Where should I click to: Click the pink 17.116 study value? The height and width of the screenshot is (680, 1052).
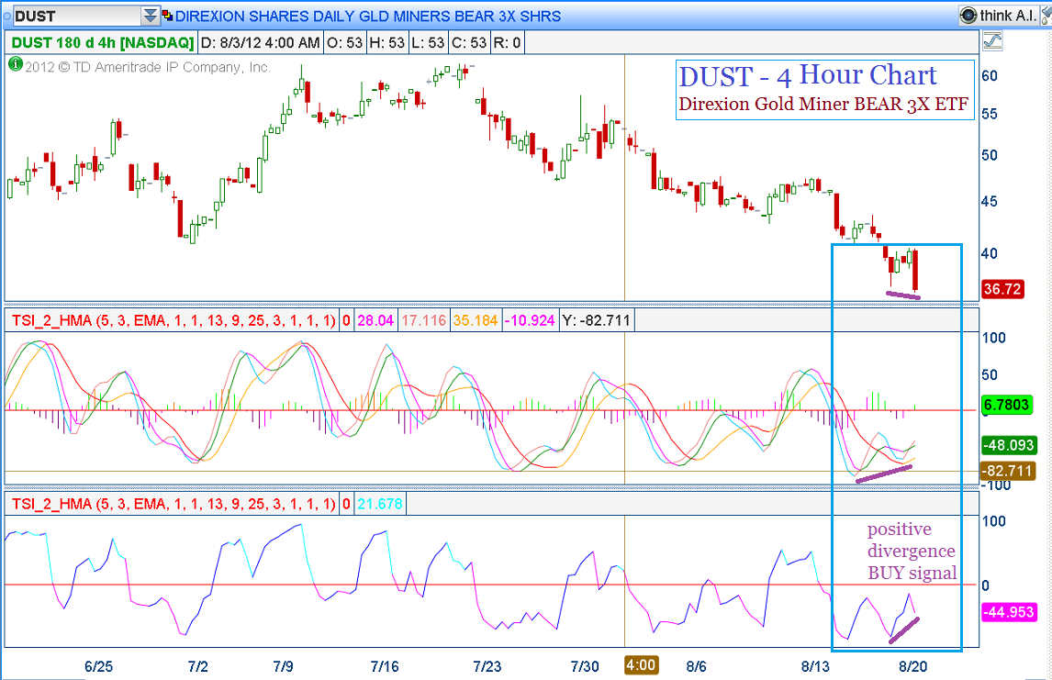click(424, 320)
